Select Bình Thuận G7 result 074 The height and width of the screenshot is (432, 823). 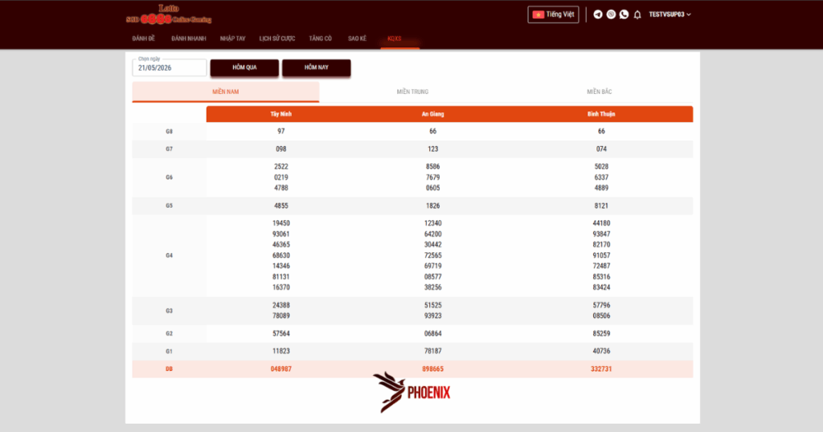tap(601, 149)
